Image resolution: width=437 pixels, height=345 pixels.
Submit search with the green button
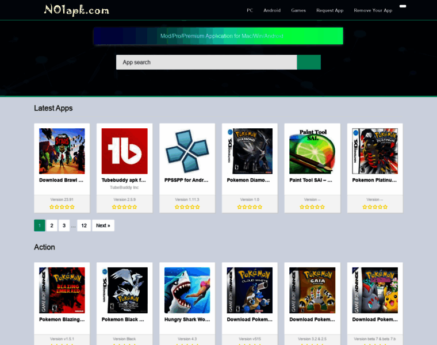click(x=309, y=62)
